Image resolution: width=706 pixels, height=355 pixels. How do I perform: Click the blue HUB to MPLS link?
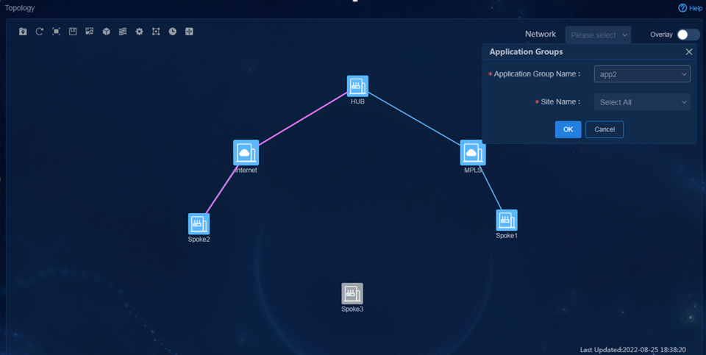click(414, 119)
